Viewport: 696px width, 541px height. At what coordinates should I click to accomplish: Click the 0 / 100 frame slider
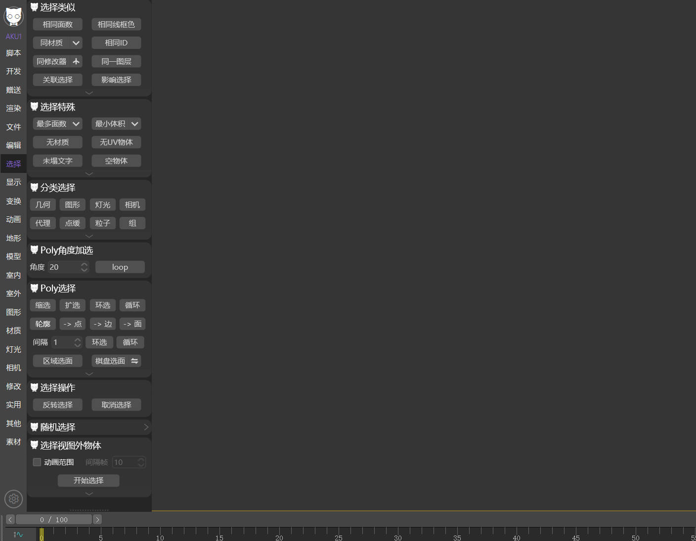coord(54,519)
